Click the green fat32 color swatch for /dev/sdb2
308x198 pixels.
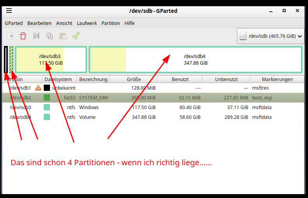[x=47, y=97]
